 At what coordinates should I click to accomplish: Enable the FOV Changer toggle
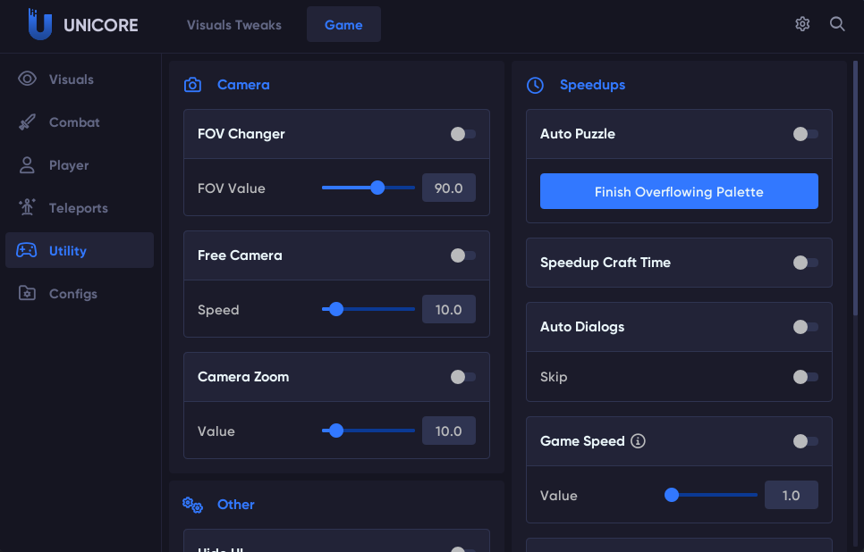point(462,134)
